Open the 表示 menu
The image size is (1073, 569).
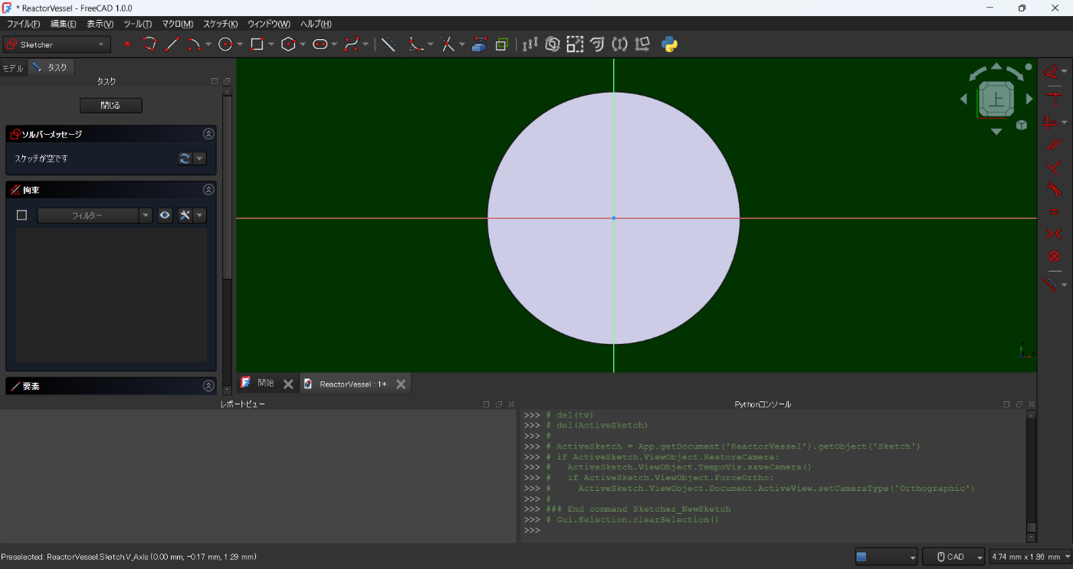click(100, 24)
